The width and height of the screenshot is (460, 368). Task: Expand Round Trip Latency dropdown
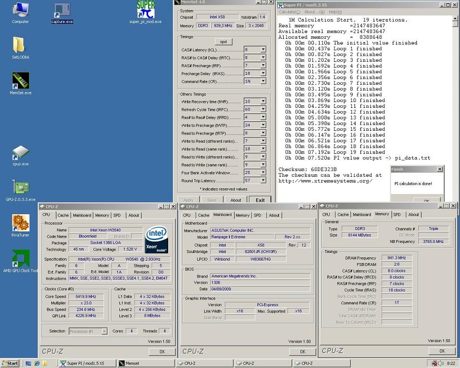click(x=263, y=180)
